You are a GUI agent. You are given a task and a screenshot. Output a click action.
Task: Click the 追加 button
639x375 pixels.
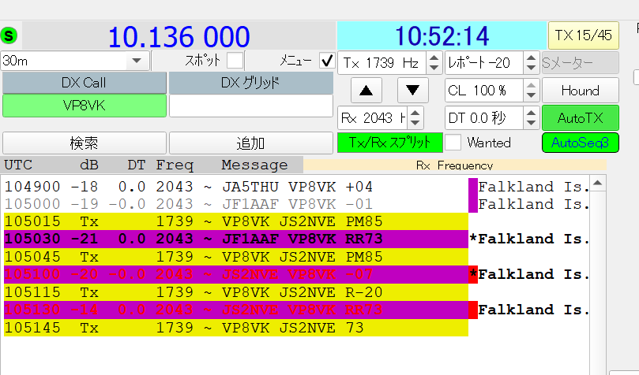[x=251, y=143]
